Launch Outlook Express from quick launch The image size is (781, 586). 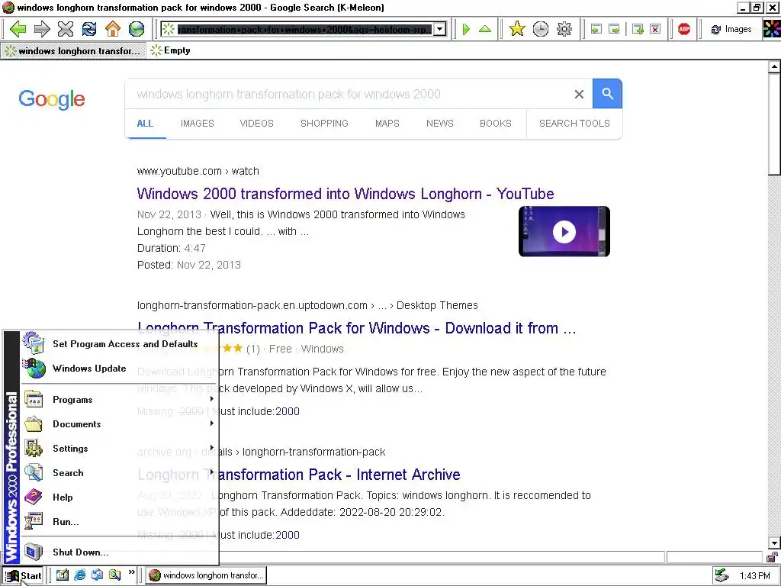[97, 575]
